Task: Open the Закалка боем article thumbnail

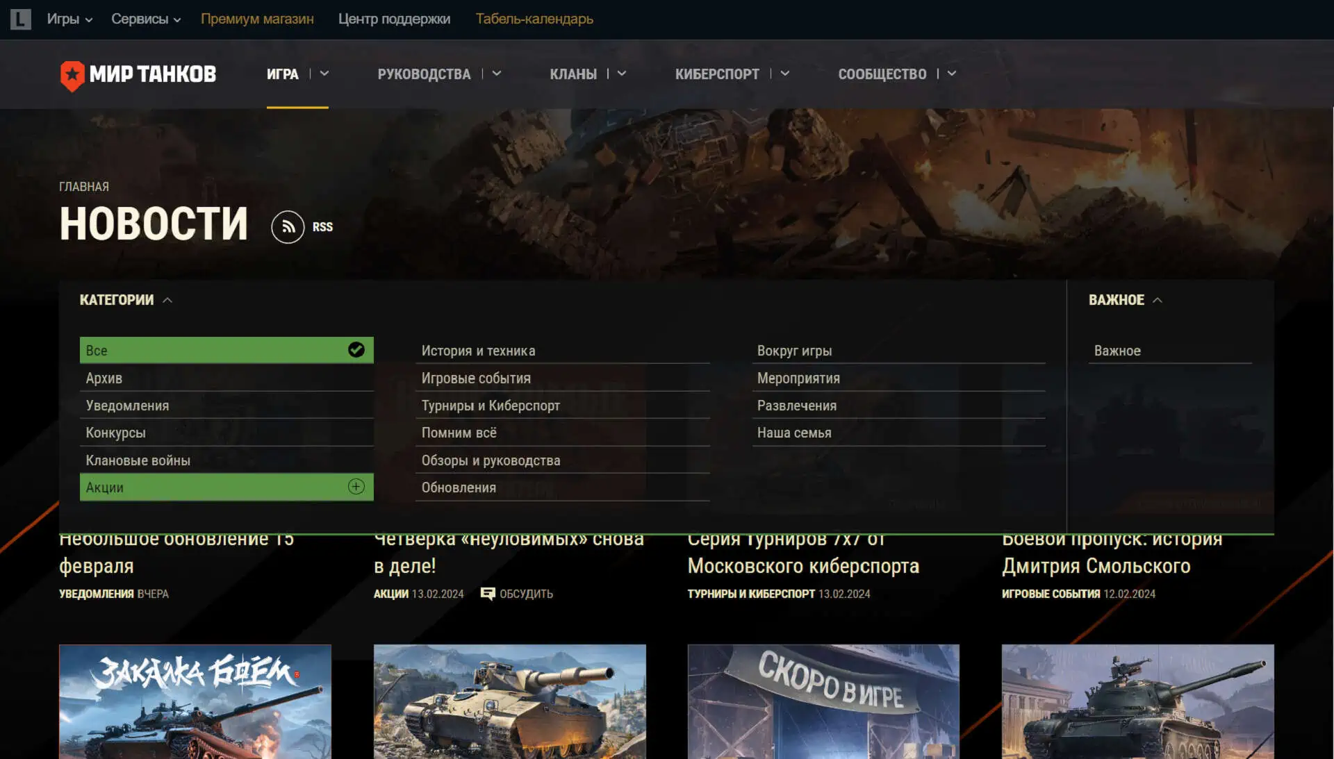Action: point(195,701)
